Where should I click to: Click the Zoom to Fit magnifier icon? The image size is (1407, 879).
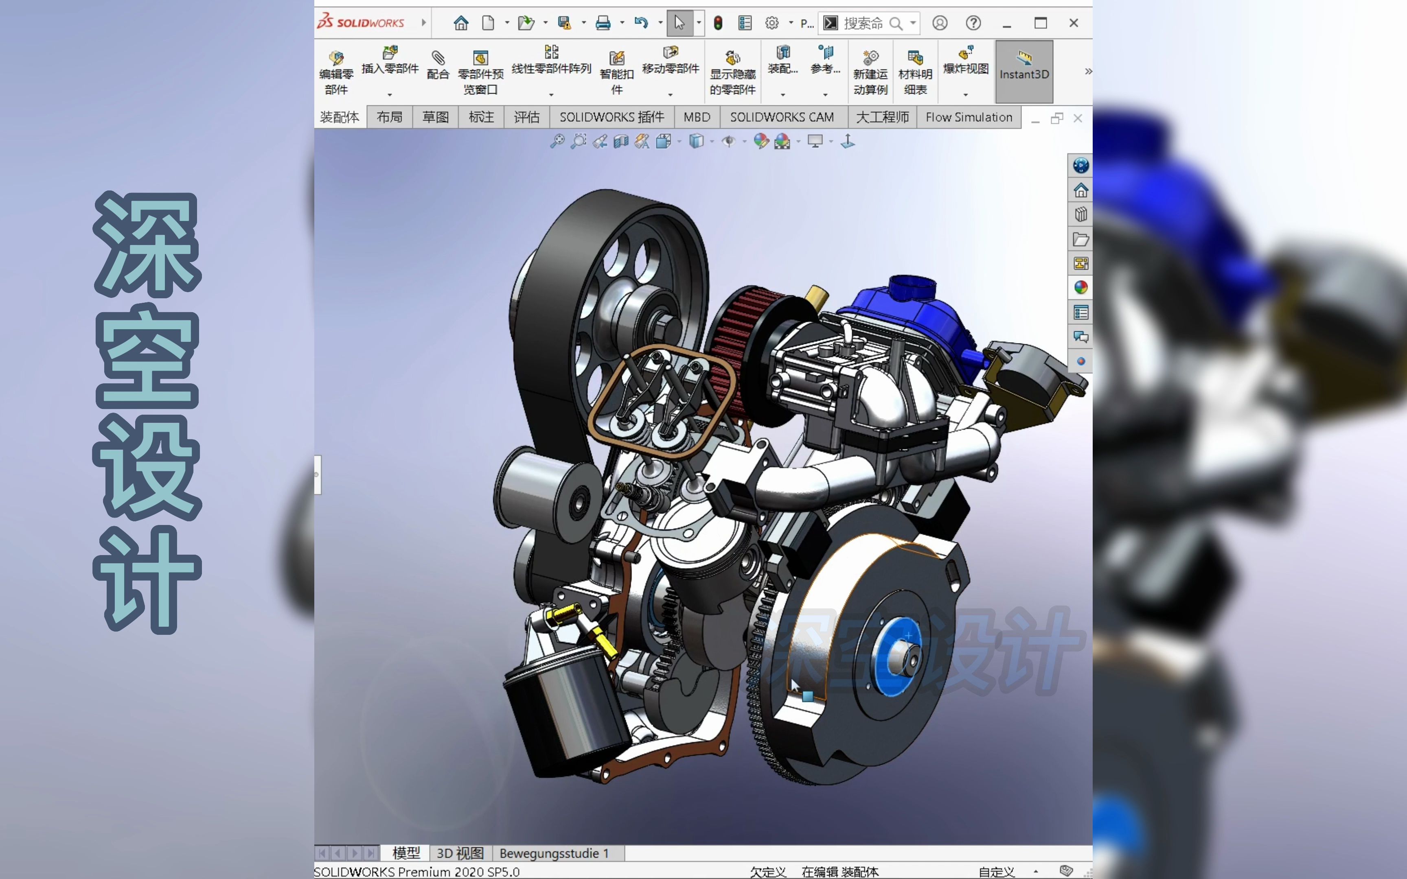tap(557, 141)
